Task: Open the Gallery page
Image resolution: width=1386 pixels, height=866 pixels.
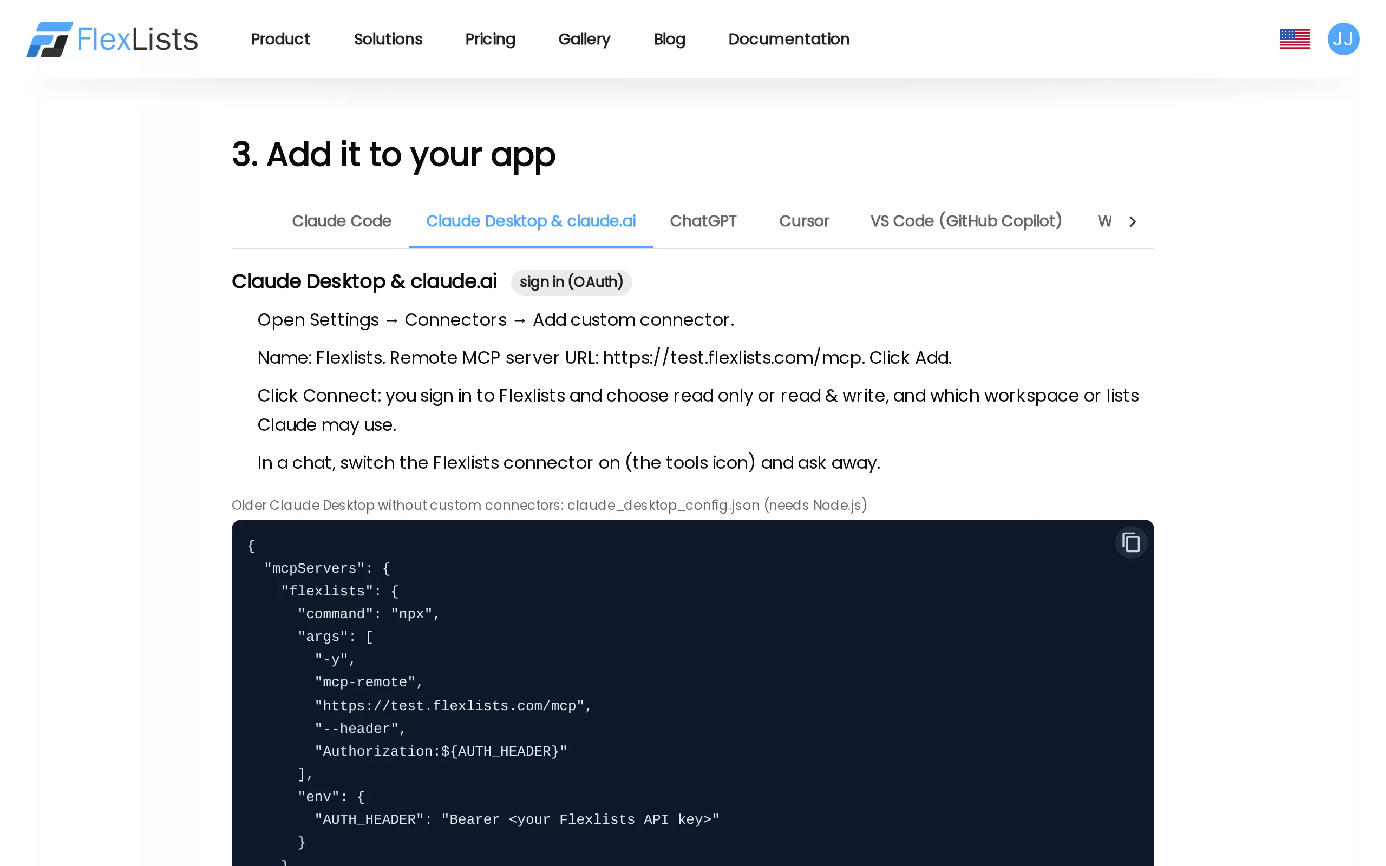Action: [x=584, y=39]
